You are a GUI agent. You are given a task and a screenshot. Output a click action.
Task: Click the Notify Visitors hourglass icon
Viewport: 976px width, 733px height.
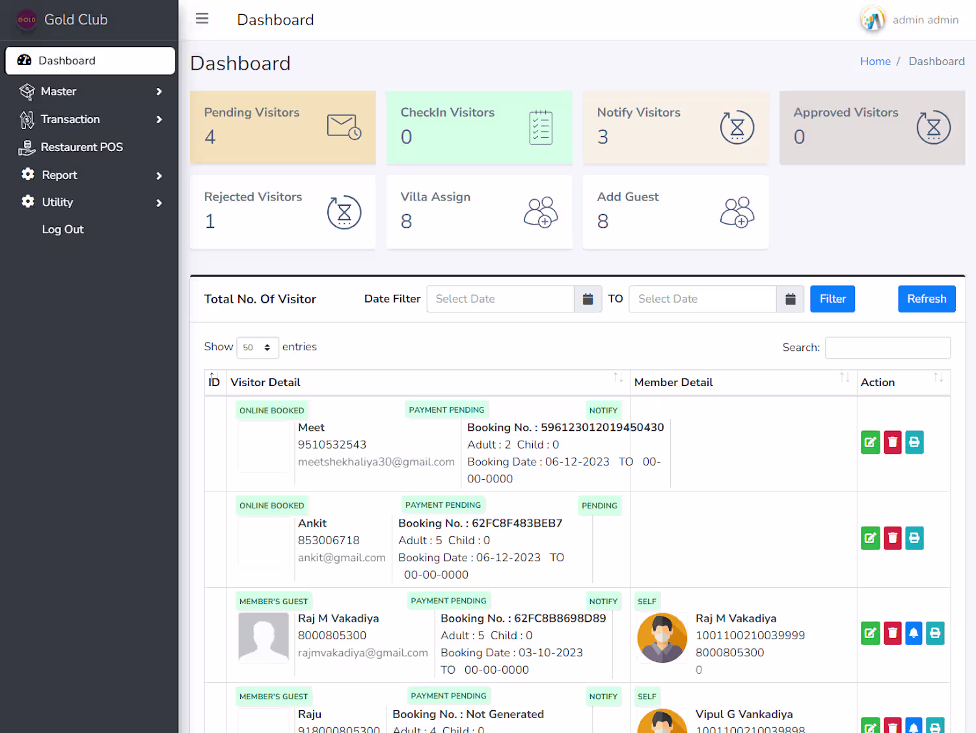737,127
